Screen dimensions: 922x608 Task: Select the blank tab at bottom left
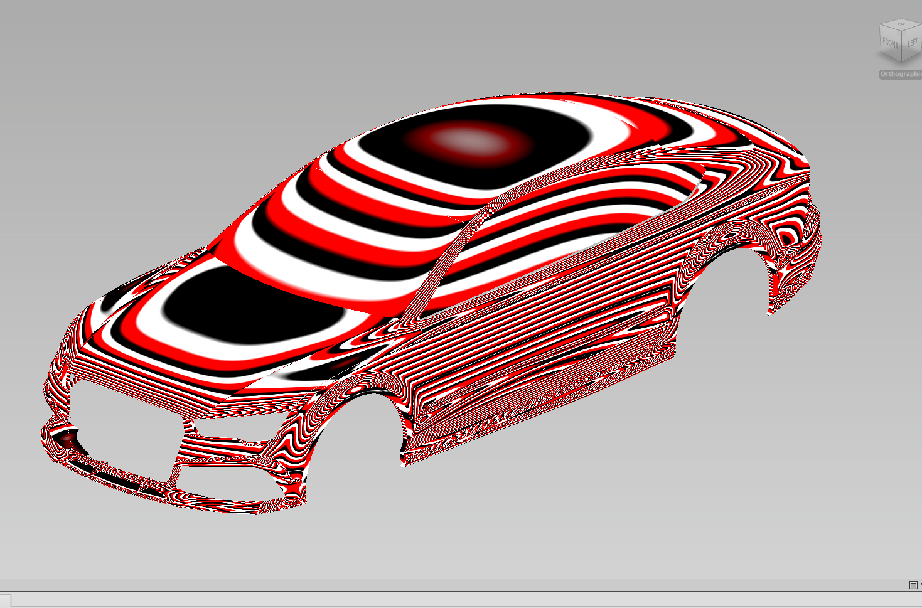5,600
